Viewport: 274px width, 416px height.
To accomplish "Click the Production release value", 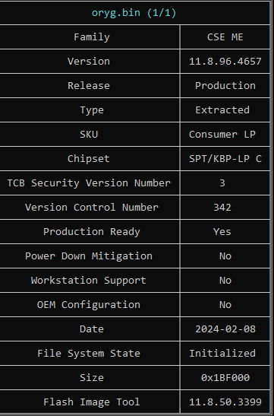I will 225,86.
